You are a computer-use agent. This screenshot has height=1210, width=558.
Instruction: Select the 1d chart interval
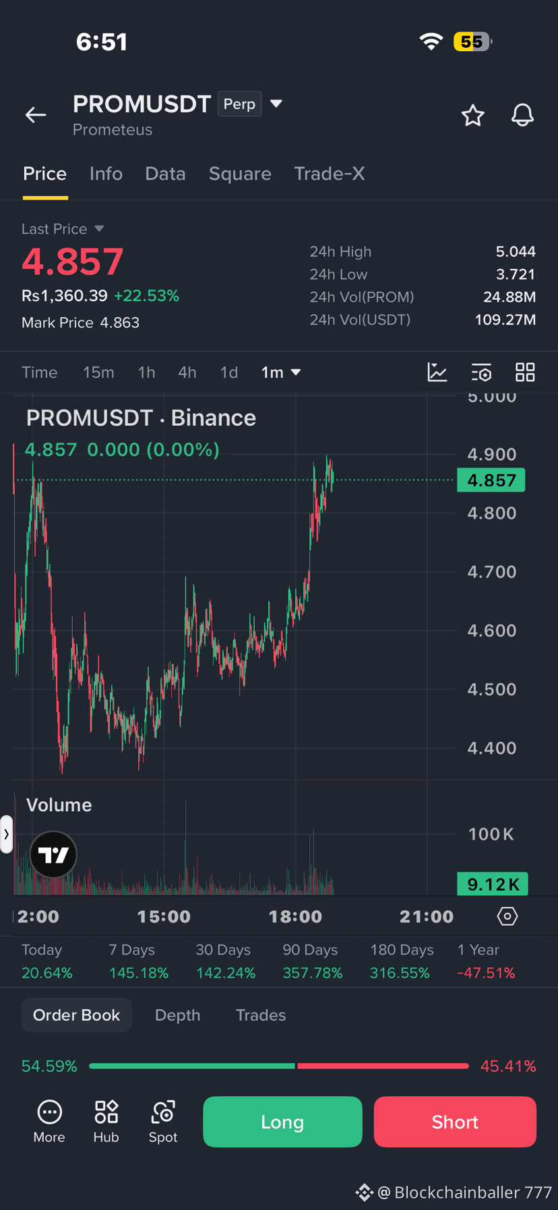pos(229,373)
